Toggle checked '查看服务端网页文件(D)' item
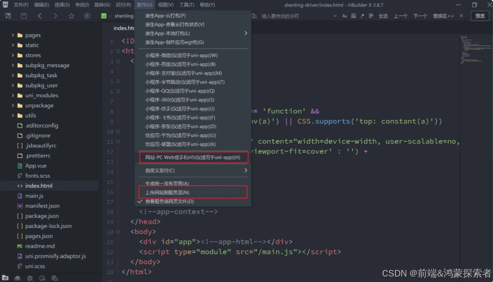493x282 pixels. 193,201
